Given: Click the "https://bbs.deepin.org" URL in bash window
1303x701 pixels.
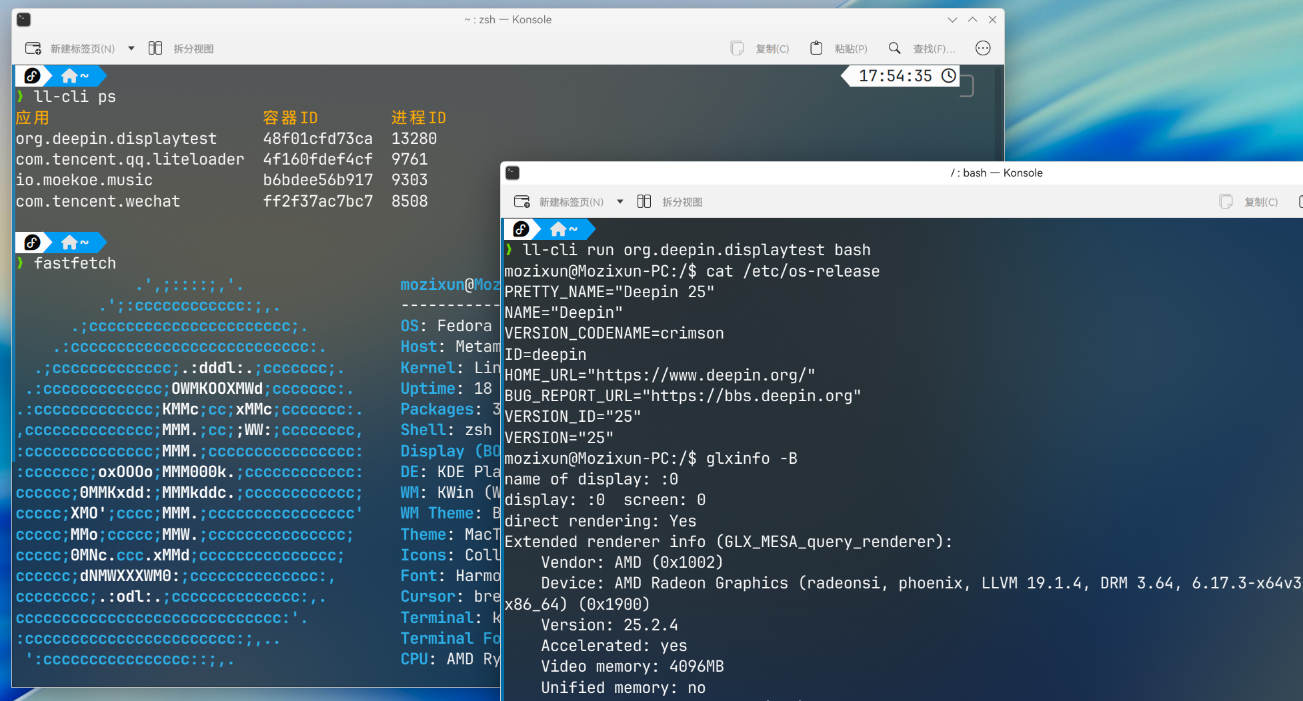Looking at the screenshot, I should (x=752, y=396).
